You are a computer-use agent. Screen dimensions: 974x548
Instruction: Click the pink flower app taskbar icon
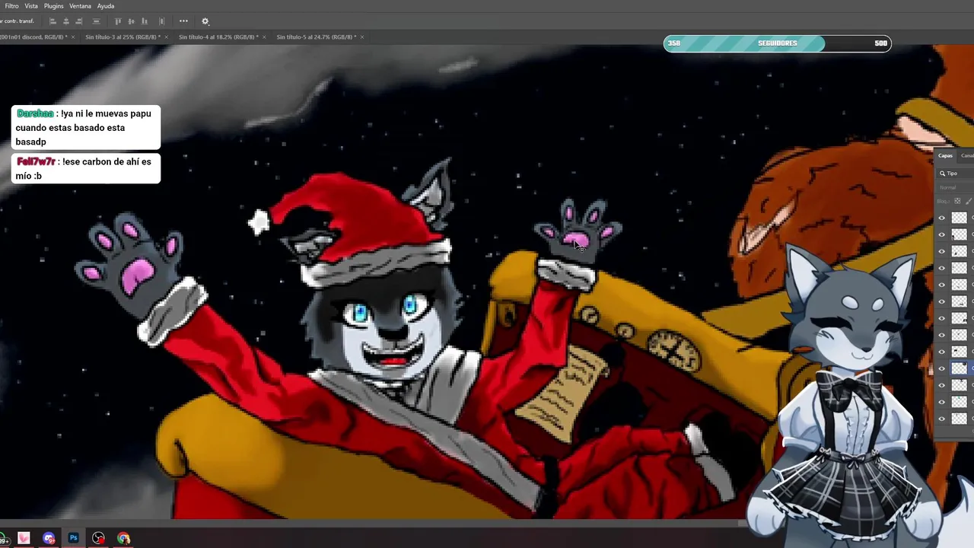tap(24, 538)
